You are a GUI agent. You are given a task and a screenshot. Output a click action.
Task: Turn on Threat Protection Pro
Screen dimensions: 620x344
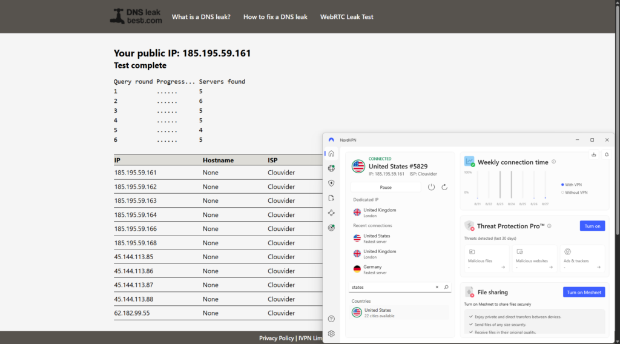click(592, 226)
